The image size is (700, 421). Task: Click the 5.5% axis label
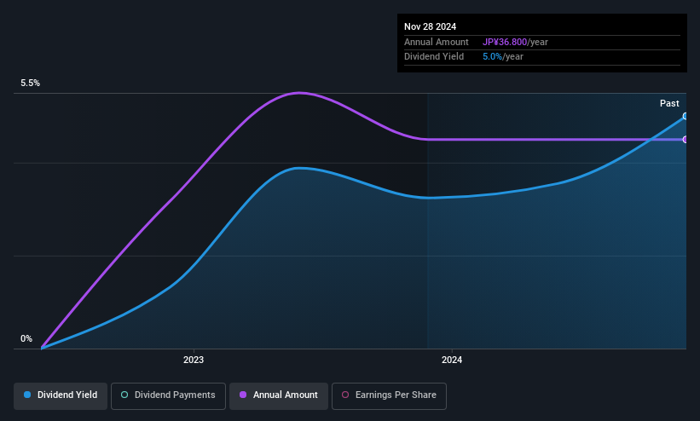[30, 83]
